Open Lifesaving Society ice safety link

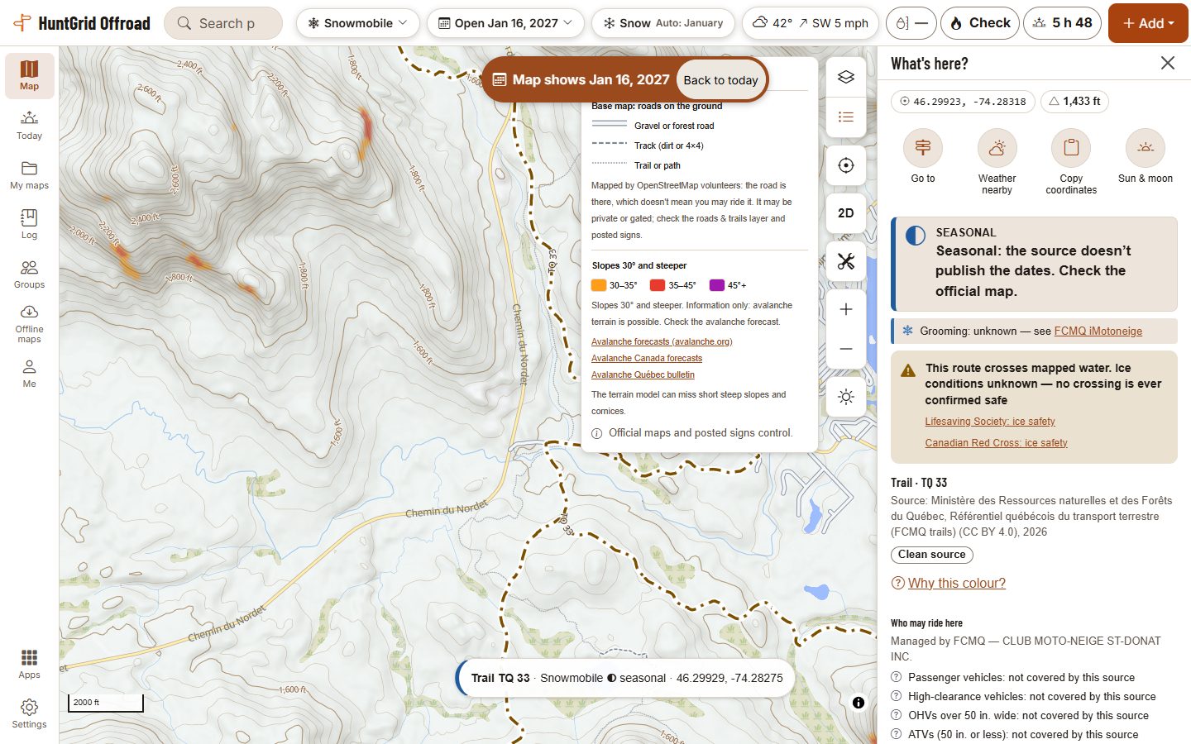click(990, 422)
